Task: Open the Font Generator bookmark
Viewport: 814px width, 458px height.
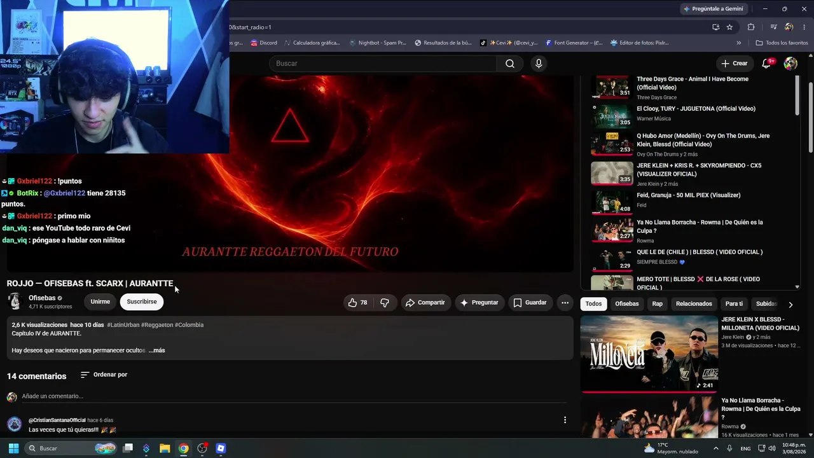Action: (x=573, y=43)
